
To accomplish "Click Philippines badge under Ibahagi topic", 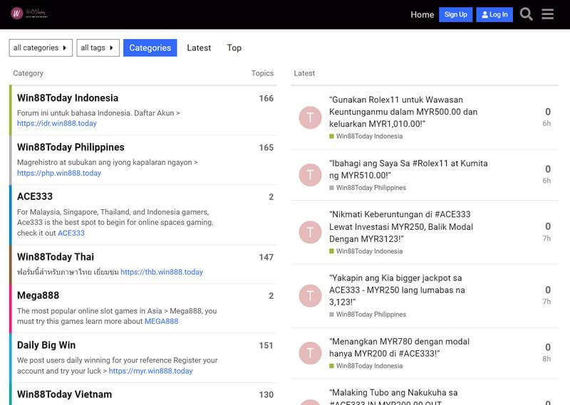I will [368, 188].
